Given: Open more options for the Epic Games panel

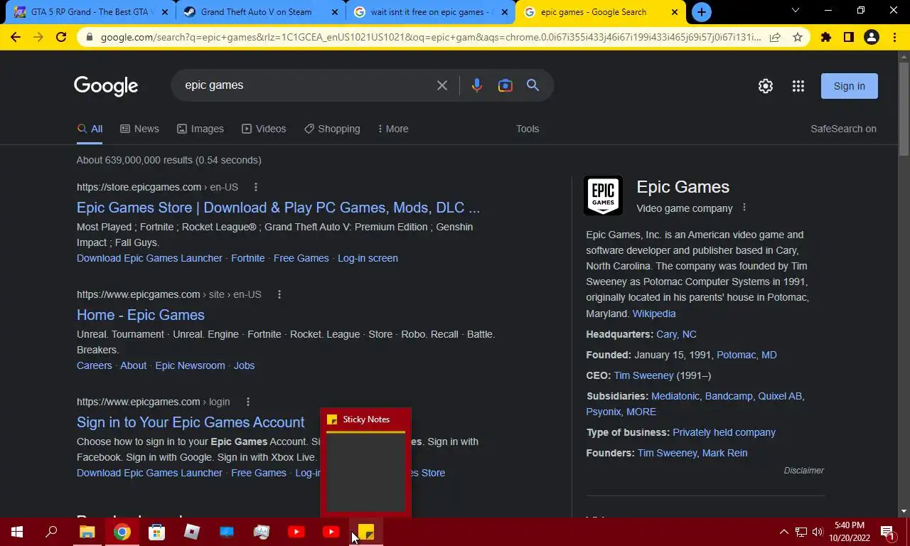Looking at the screenshot, I should (744, 208).
